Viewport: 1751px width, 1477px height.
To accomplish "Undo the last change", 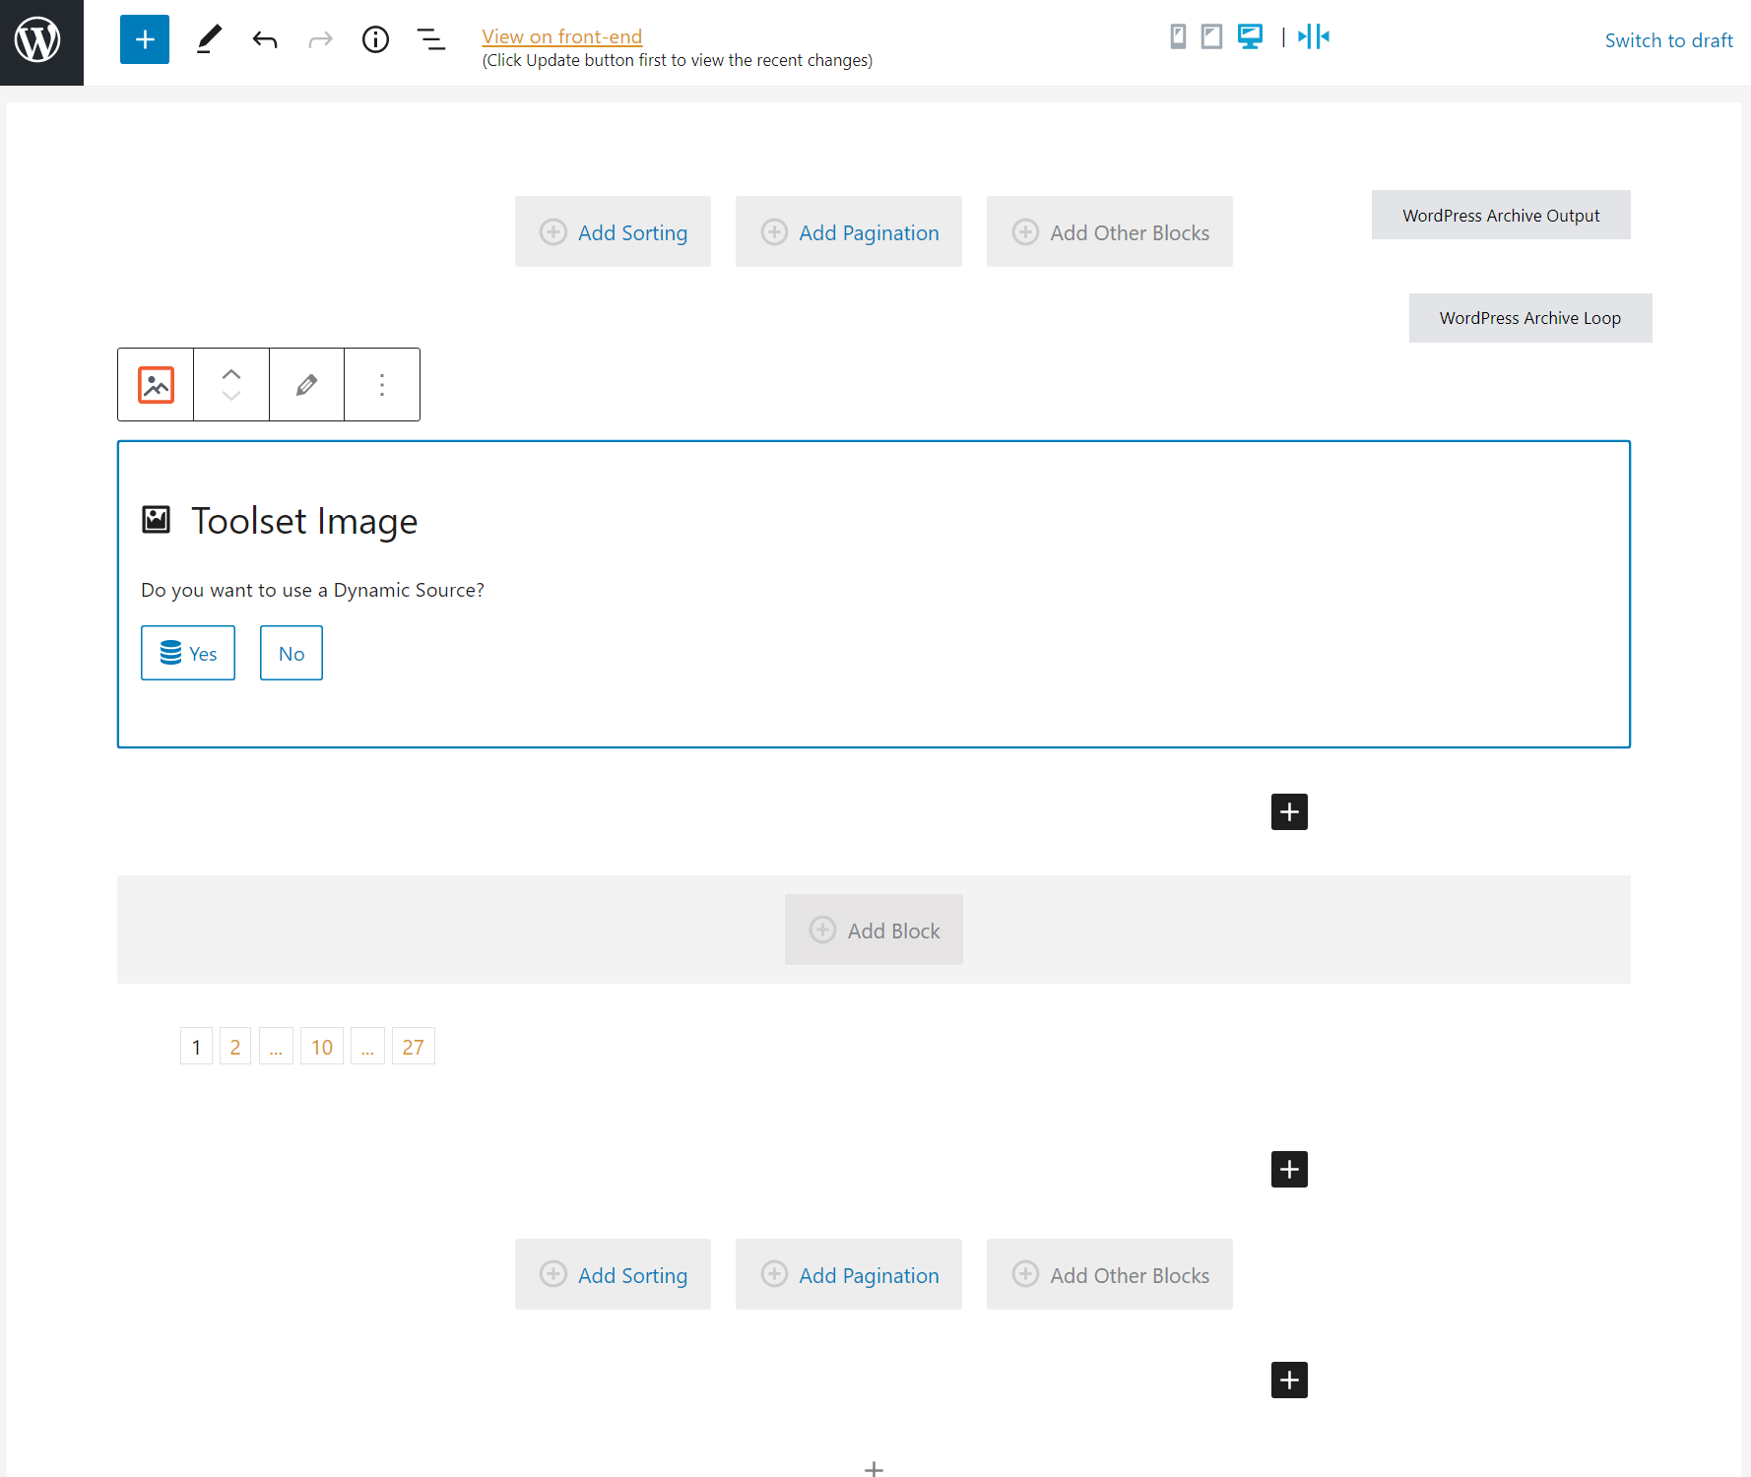I will pyautogui.click(x=265, y=39).
